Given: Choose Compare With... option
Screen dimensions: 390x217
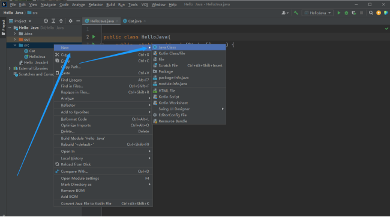Looking at the screenshot, I should [x=103, y=171].
